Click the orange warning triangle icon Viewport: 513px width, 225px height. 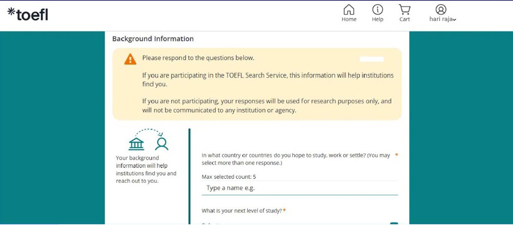(x=130, y=59)
